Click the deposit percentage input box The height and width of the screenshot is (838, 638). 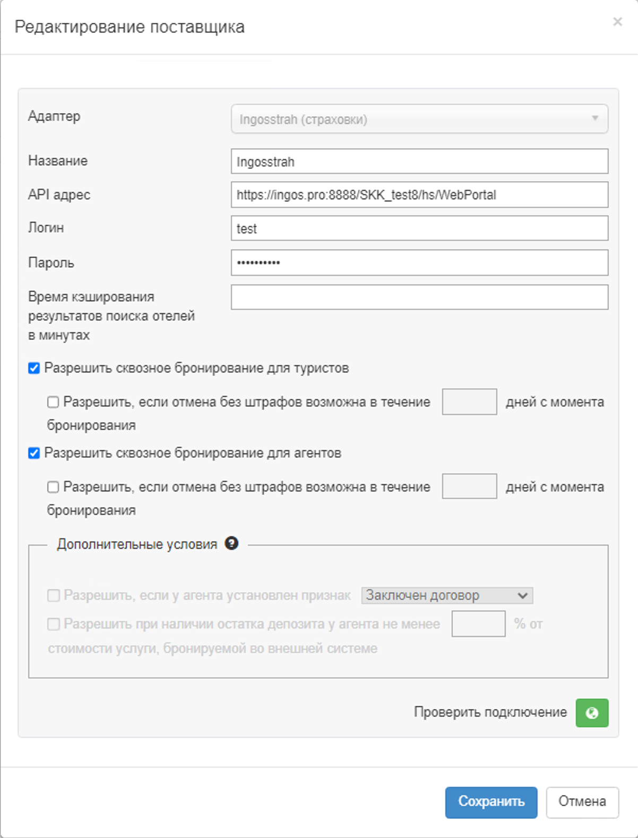[478, 624]
